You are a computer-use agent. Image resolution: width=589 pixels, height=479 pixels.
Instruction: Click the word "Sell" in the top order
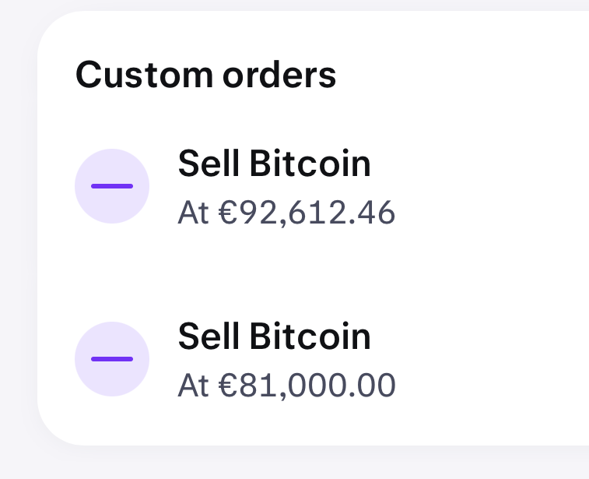pyautogui.click(x=209, y=164)
